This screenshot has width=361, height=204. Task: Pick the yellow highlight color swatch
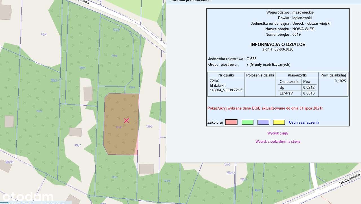pos(279,122)
